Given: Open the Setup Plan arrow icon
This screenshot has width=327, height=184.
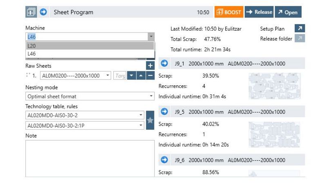Looking at the screenshot, I should [300, 29].
